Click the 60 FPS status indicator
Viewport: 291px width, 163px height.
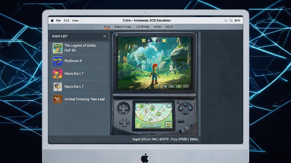pyautogui.click(x=164, y=139)
